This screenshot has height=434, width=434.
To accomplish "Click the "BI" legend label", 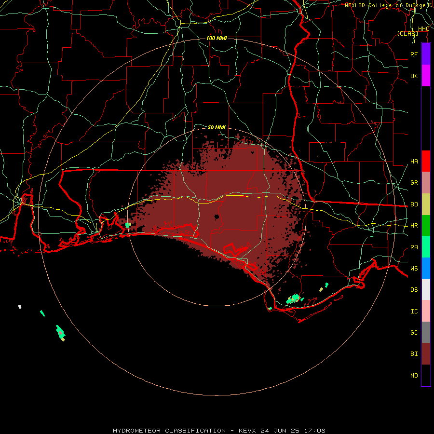I will click(x=414, y=354).
